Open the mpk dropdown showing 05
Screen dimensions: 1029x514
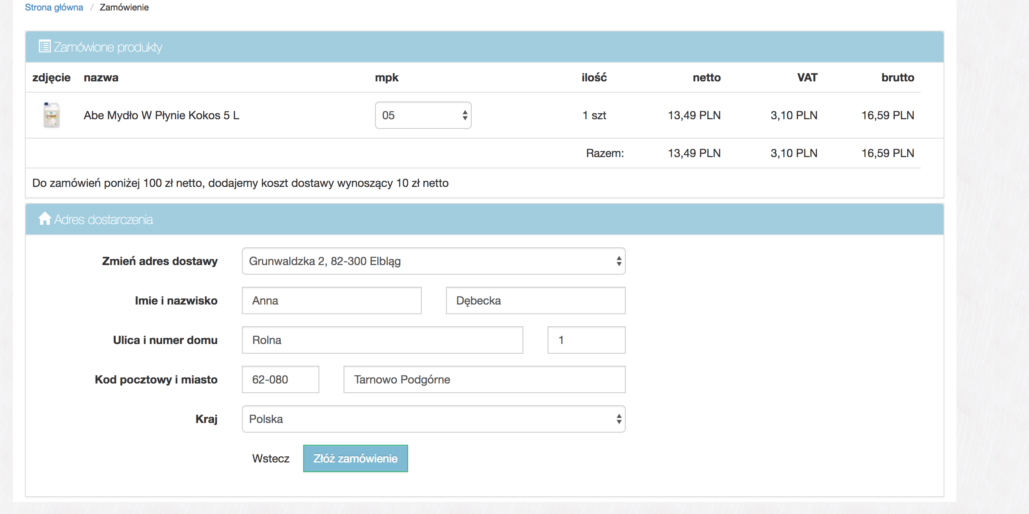[423, 115]
